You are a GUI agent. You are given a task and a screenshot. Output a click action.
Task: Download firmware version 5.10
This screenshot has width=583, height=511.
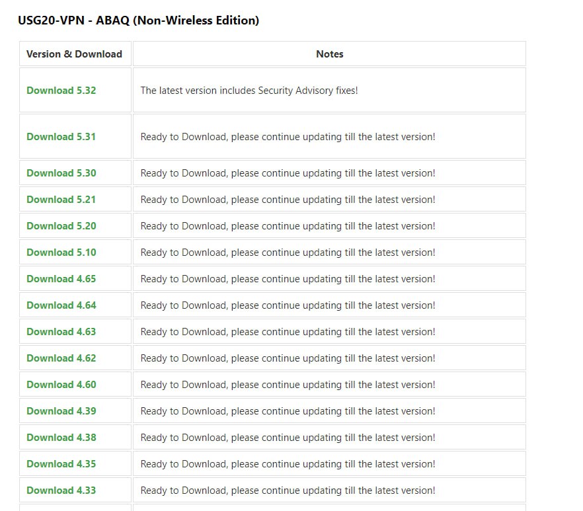tap(61, 253)
